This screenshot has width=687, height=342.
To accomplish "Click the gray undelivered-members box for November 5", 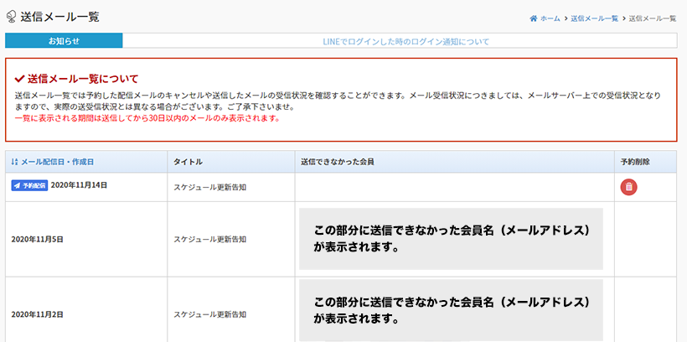I will pyautogui.click(x=451, y=239).
